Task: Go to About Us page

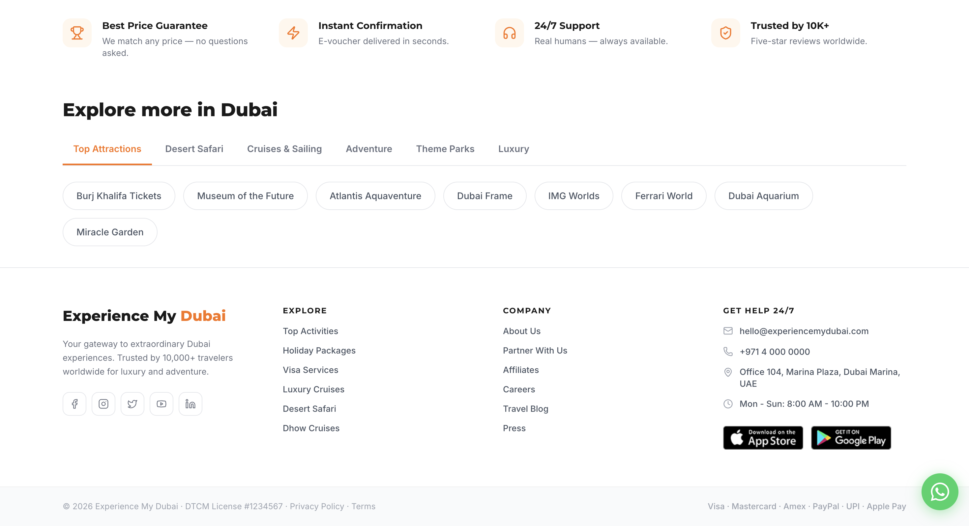Action: click(522, 331)
